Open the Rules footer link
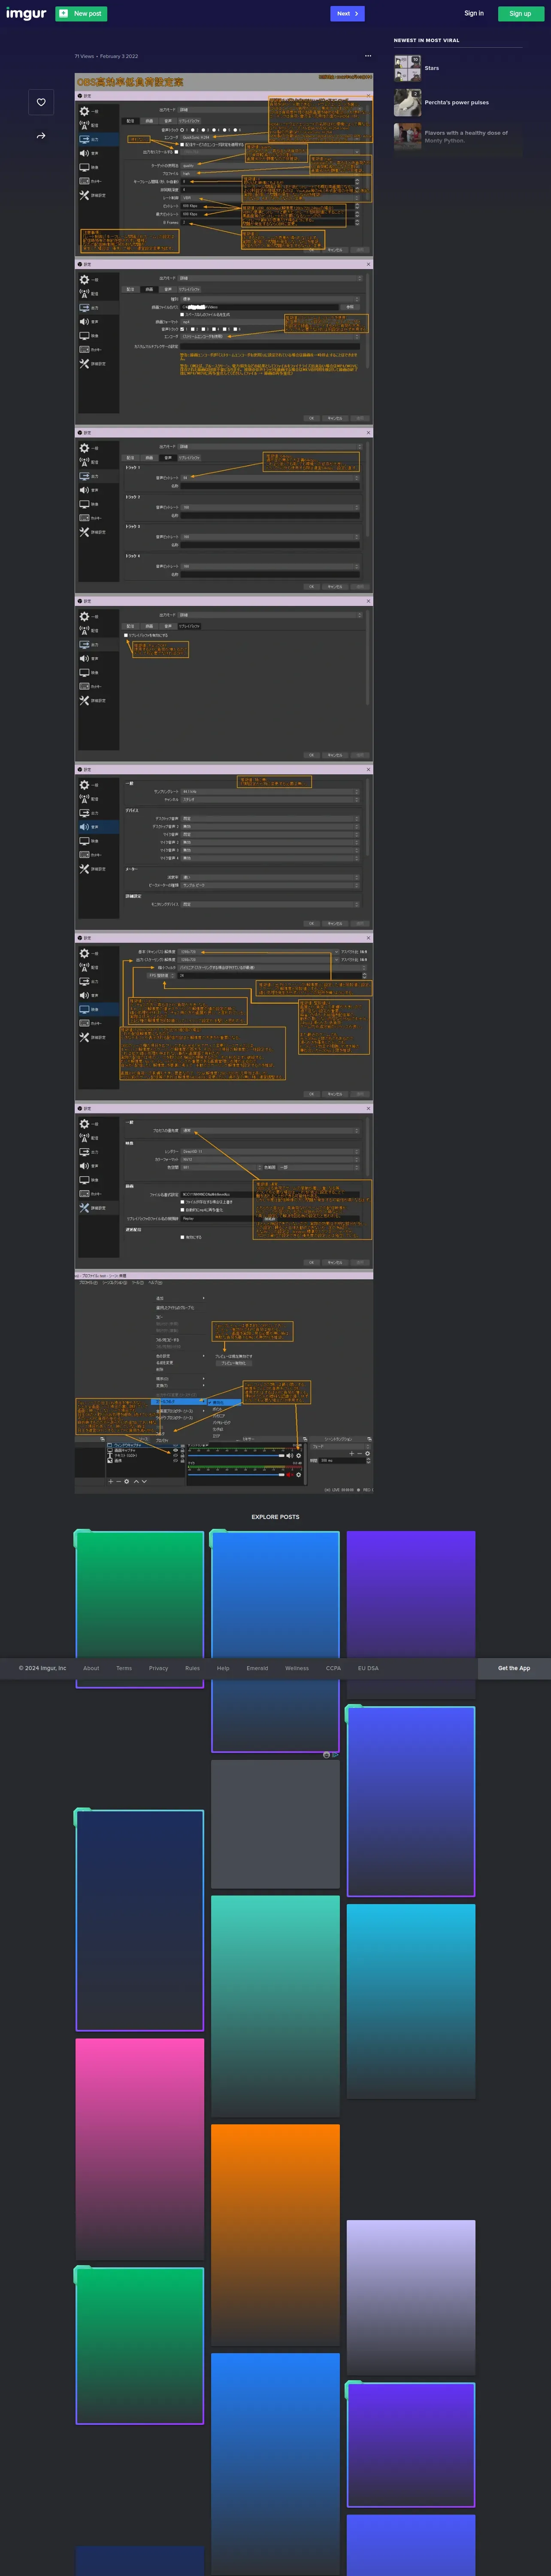 [192, 1668]
